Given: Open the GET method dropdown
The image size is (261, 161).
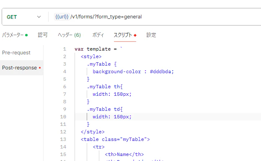Looking at the screenshot, I should click(24, 17).
